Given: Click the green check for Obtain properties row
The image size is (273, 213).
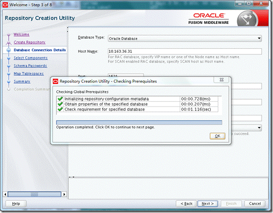Looking at the screenshot, I should 60,104.
